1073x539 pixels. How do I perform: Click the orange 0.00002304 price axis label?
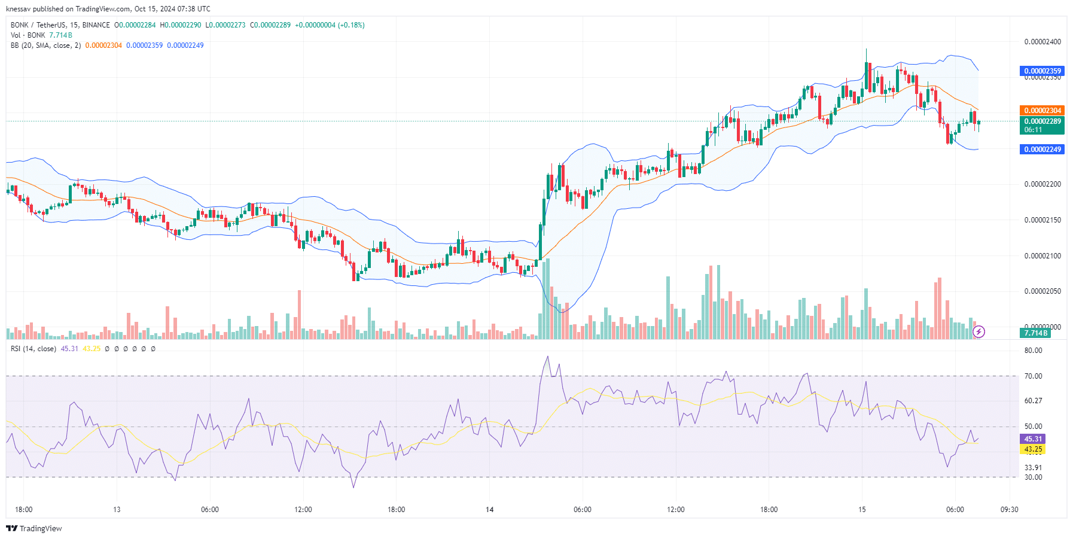(1042, 110)
